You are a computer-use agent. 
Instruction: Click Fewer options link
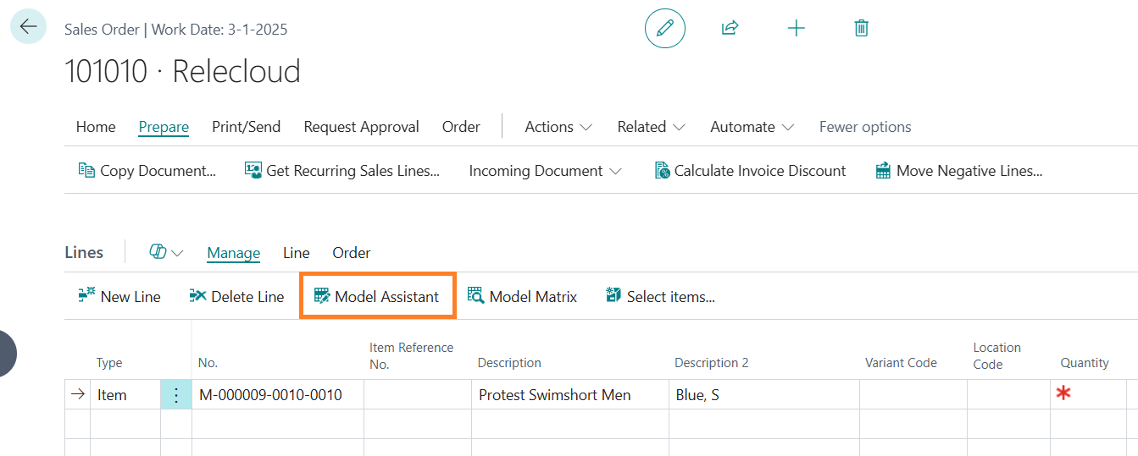865,127
